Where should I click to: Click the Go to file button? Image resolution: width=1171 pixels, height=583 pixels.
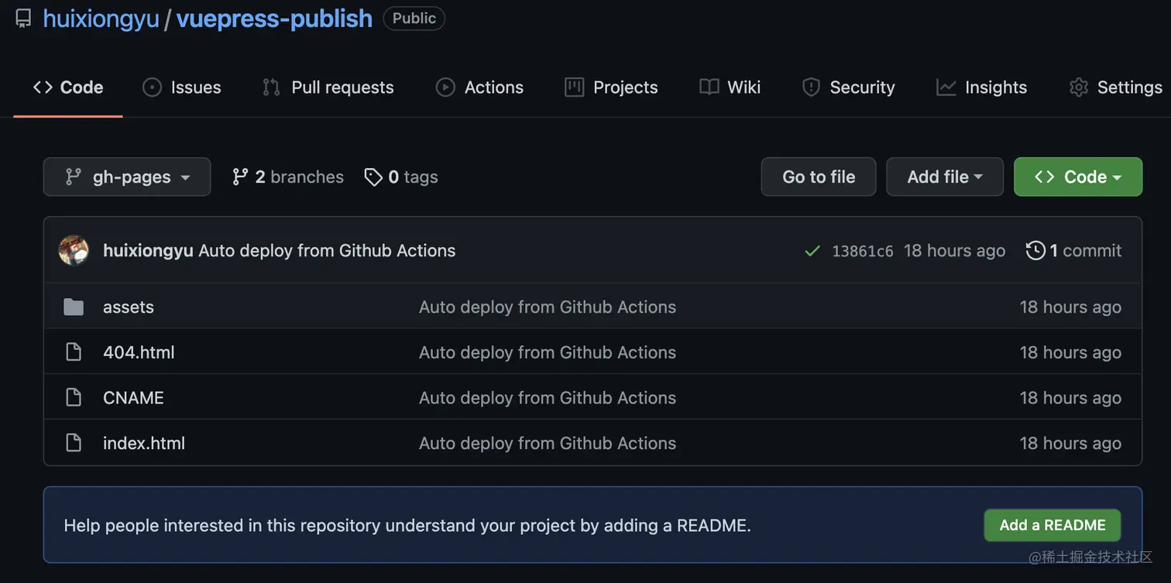click(x=819, y=177)
